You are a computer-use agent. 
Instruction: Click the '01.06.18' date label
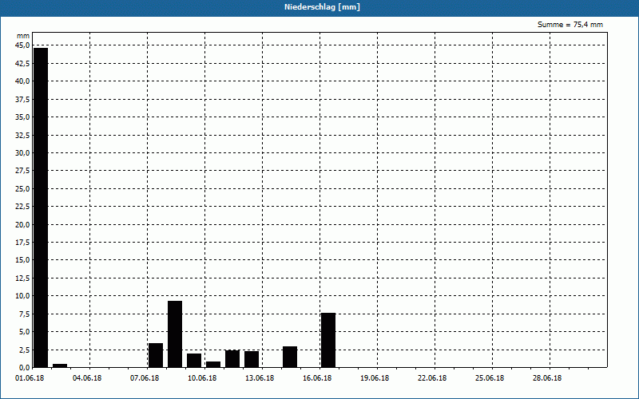[x=30, y=378]
